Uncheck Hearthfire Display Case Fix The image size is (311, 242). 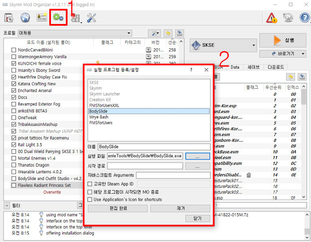click(14, 77)
